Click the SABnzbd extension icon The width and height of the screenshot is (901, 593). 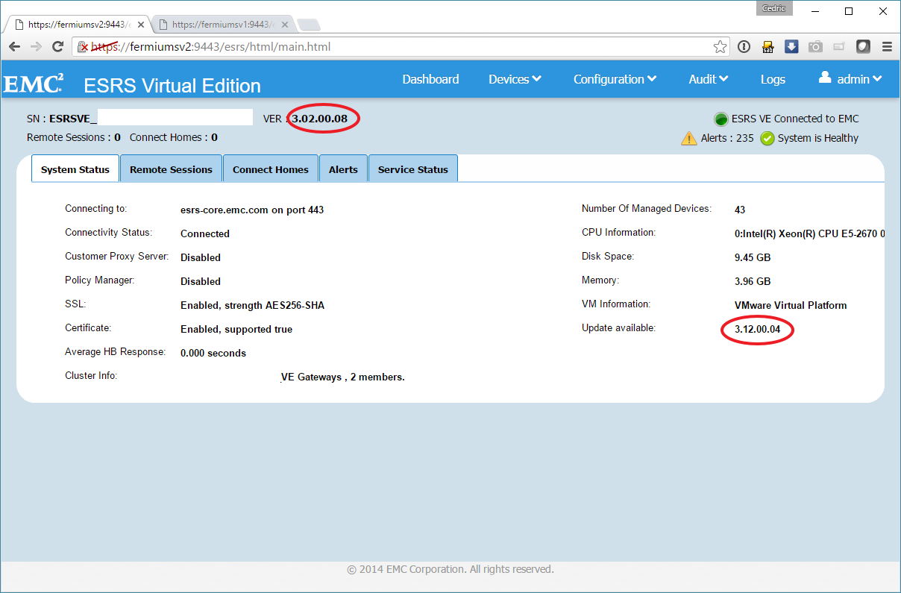(767, 47)
